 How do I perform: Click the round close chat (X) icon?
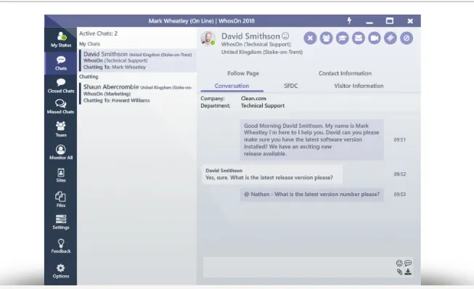[310, 38]
